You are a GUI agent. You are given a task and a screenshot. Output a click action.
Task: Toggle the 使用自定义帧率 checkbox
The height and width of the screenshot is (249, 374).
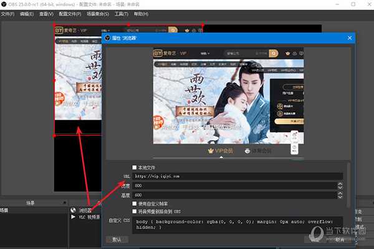[135, 204]
